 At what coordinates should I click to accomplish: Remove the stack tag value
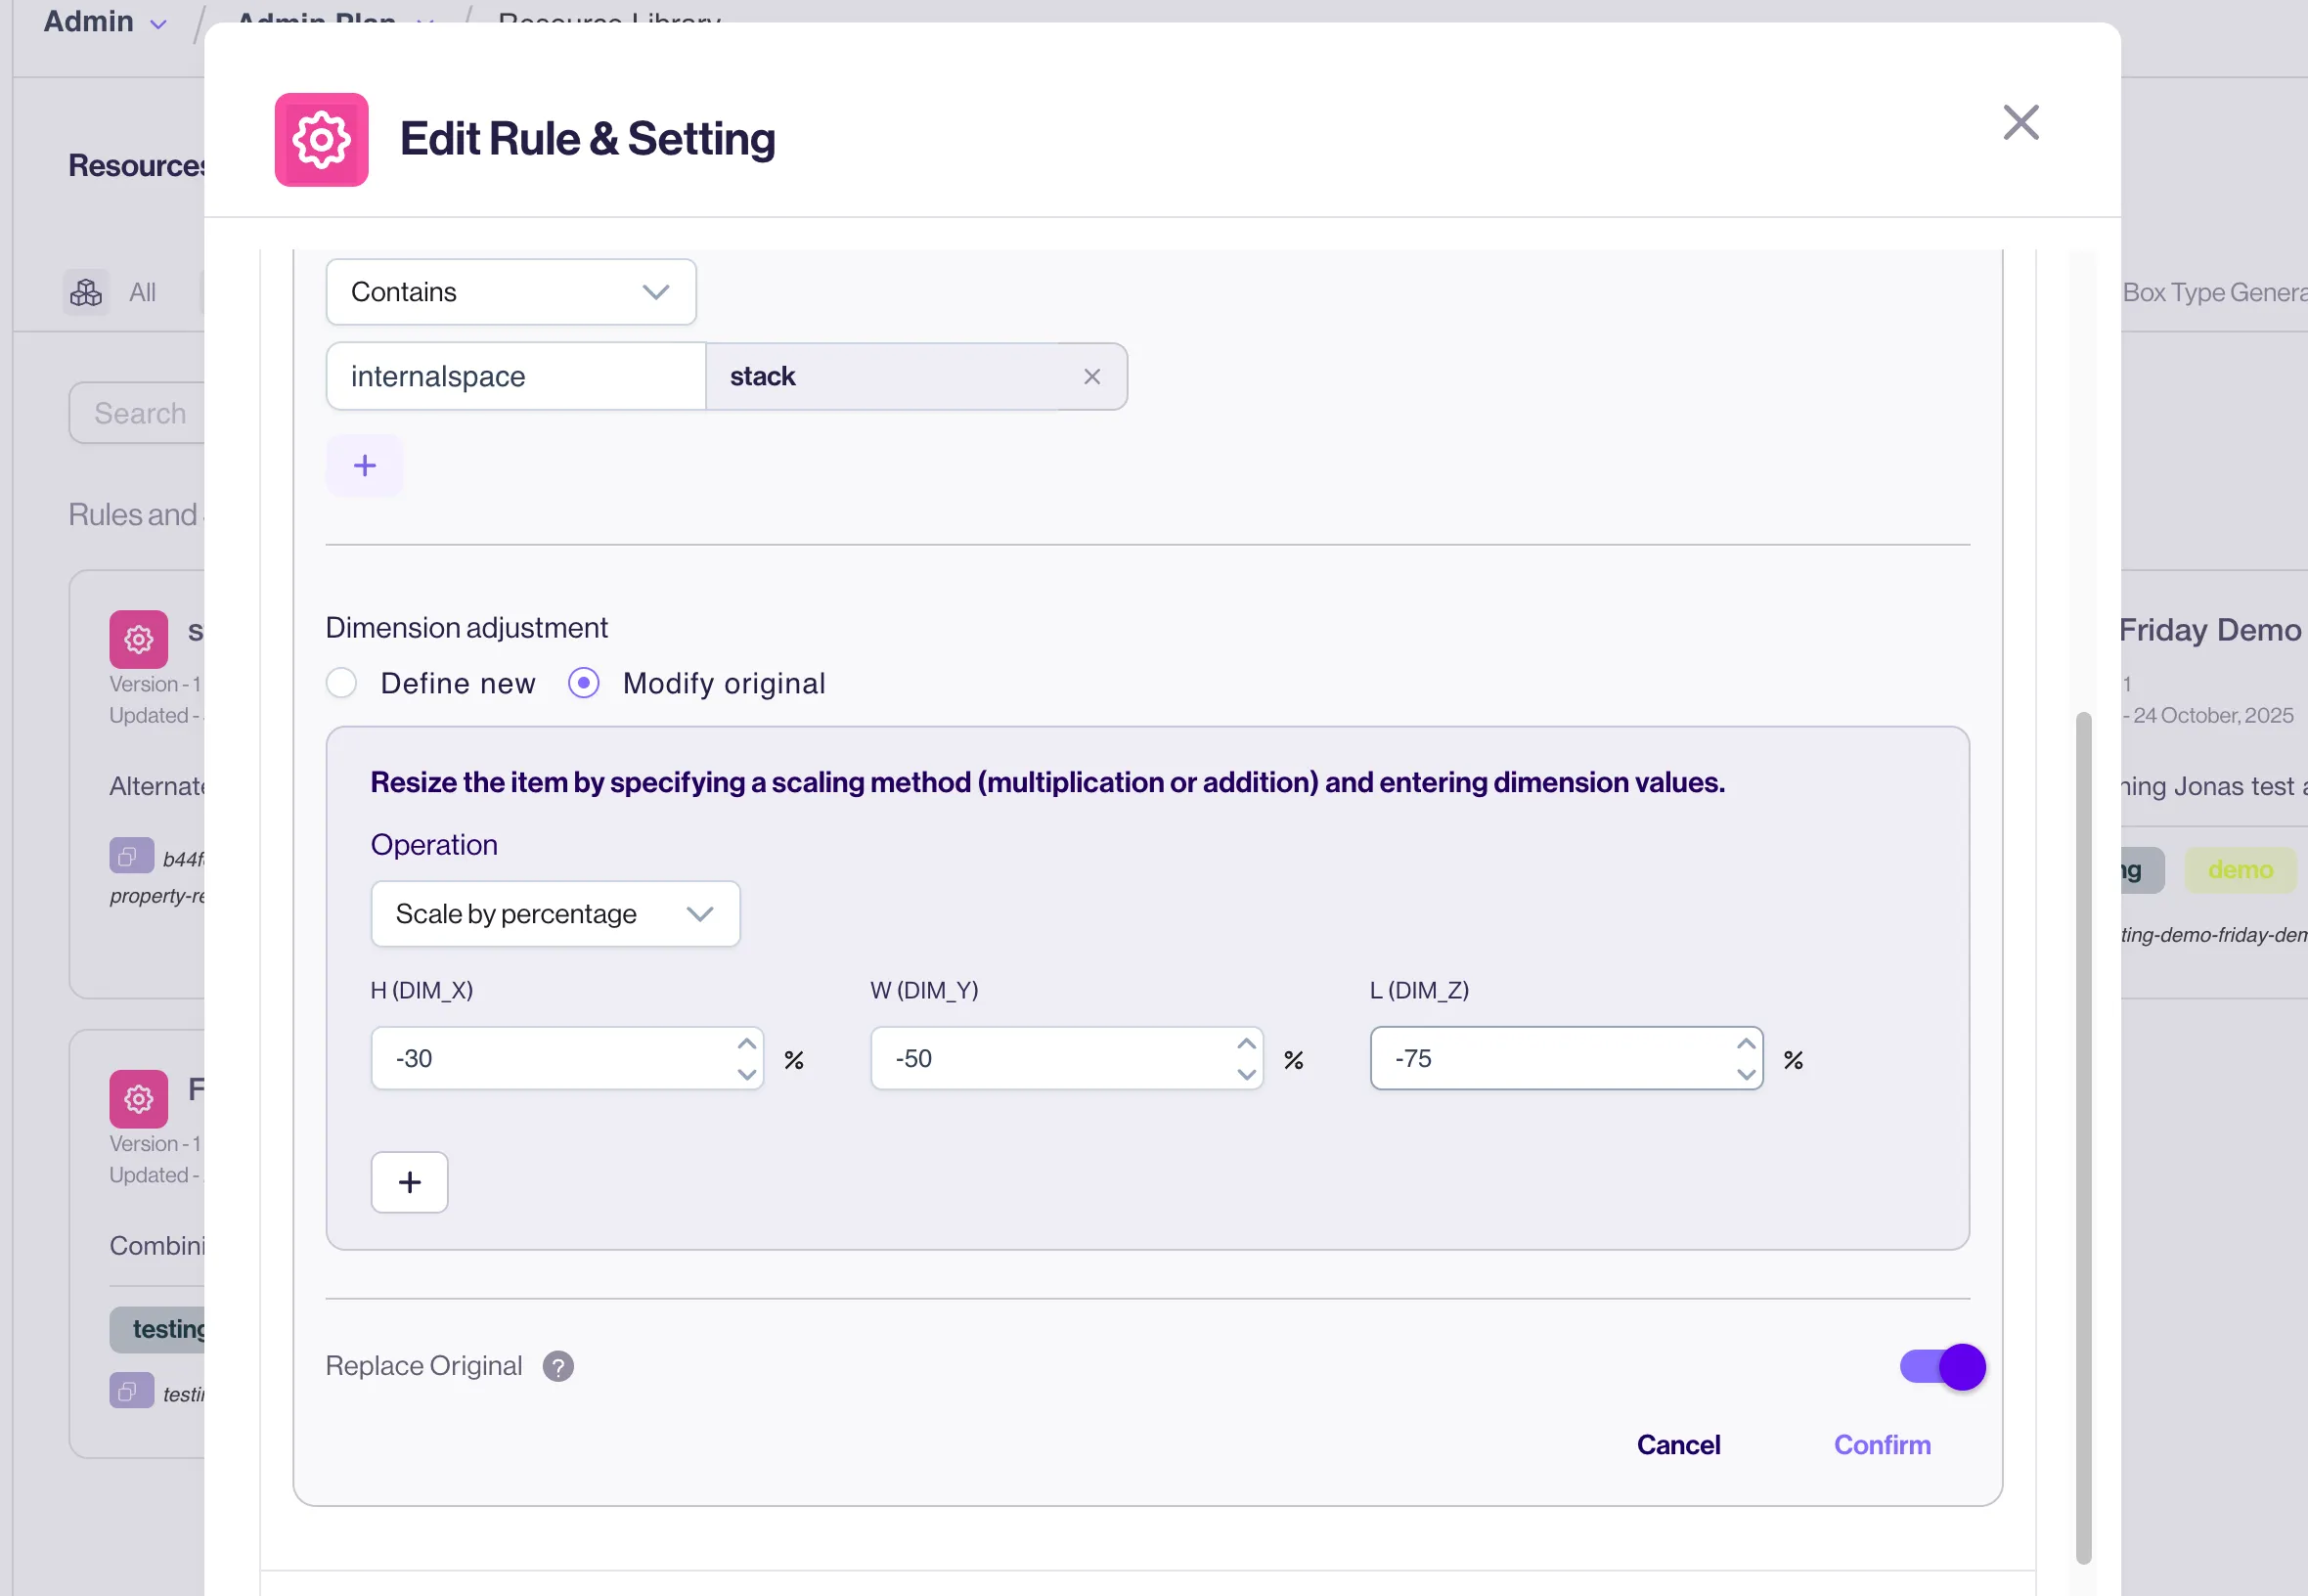(1091, 377)
